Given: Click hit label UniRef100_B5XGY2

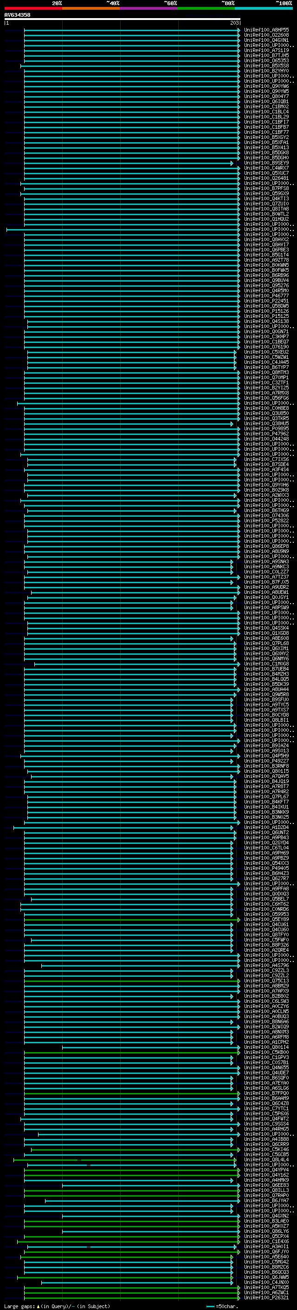Looking at the screenshot, I should pos(266,137).
